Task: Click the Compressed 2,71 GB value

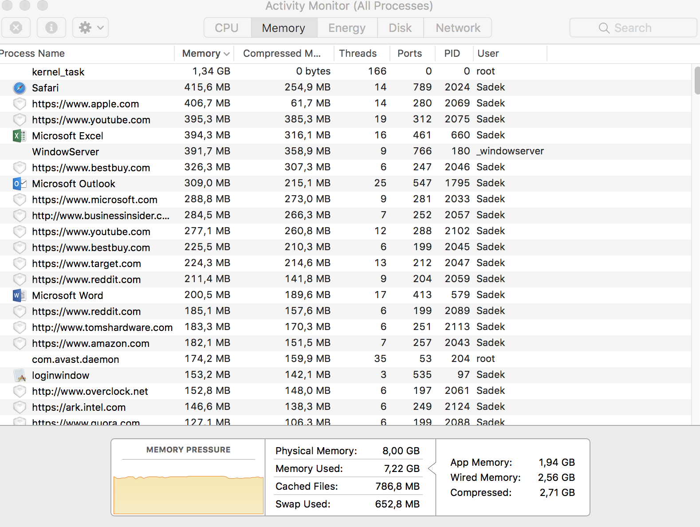Action: pos(557,493)
